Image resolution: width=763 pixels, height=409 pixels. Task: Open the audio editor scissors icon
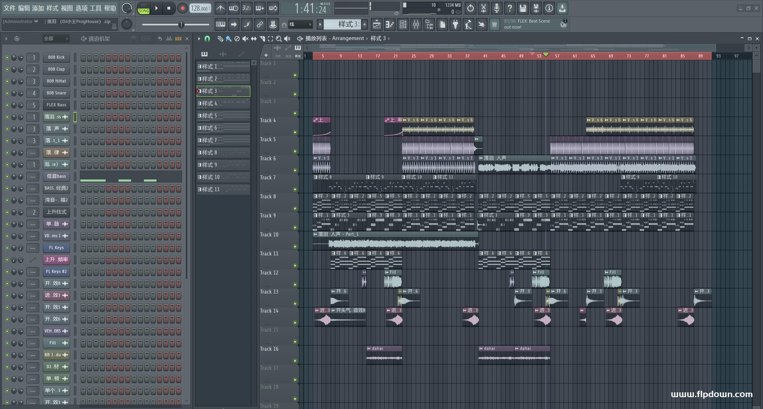[x=483, y=8]
